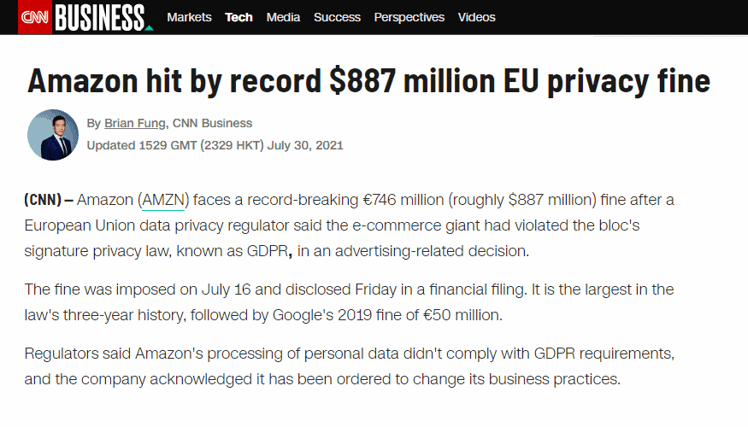Click the paragraph starting "The fine was imposed"

[350, 301]
